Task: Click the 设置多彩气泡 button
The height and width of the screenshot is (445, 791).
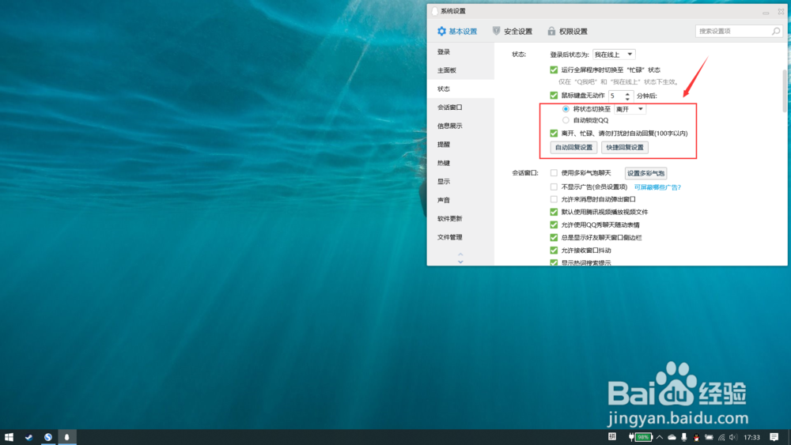Action: pyautogui.click(x=645, y=173)
